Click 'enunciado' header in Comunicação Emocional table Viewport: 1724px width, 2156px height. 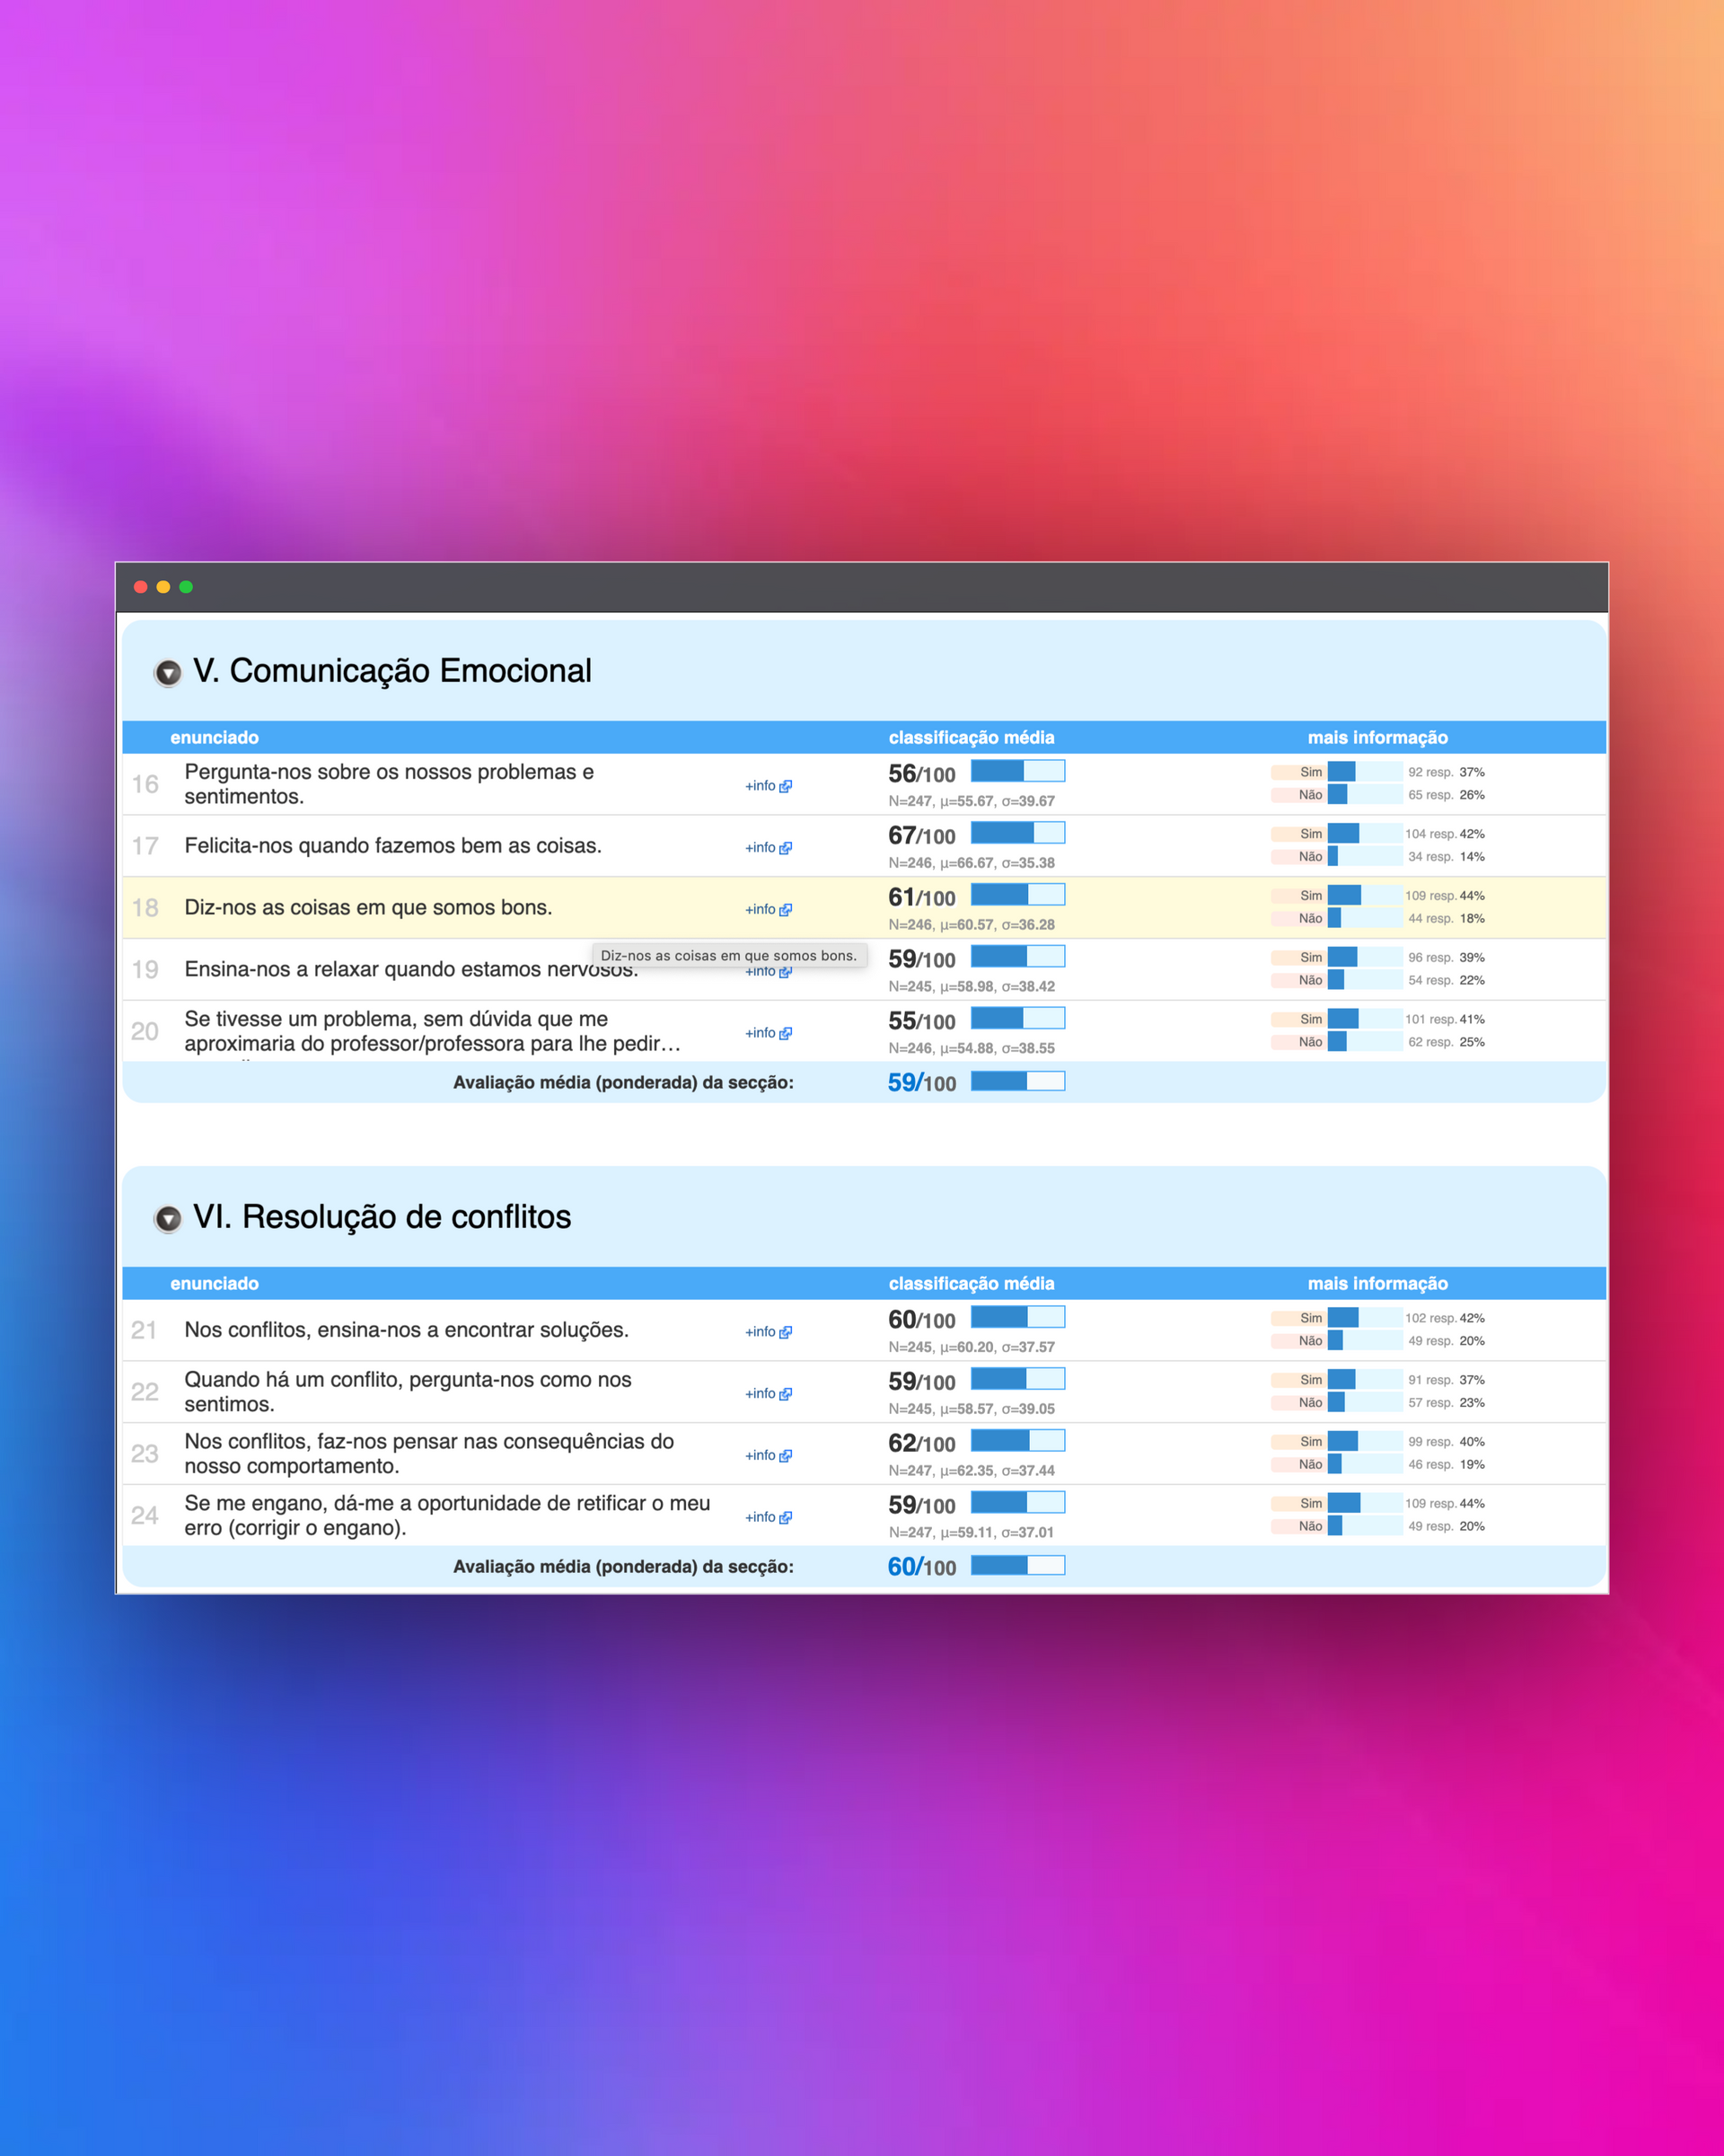pyautogui.click(x=214, y=738)
